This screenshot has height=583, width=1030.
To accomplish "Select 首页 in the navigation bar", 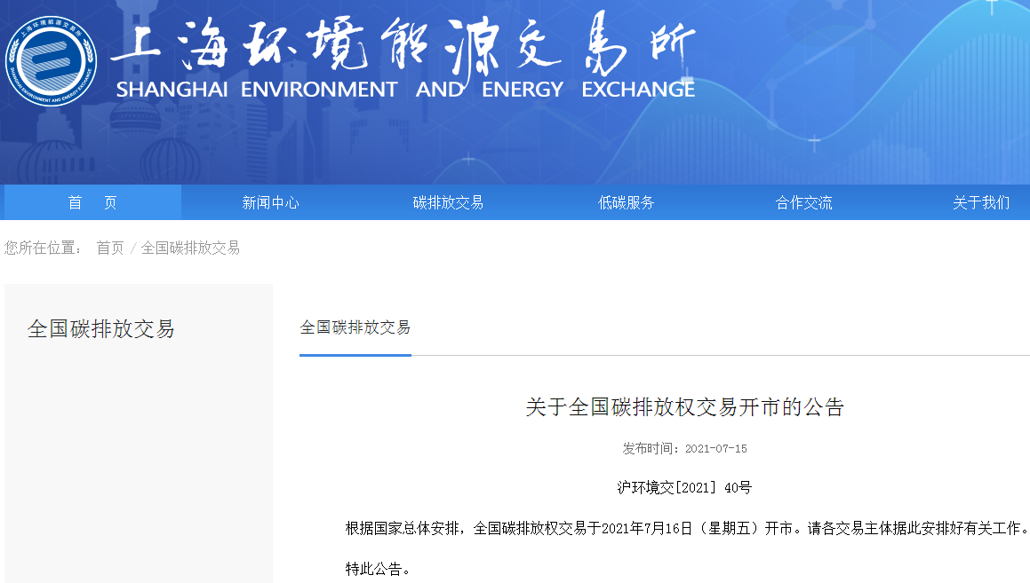I will (x=92, y=202).
